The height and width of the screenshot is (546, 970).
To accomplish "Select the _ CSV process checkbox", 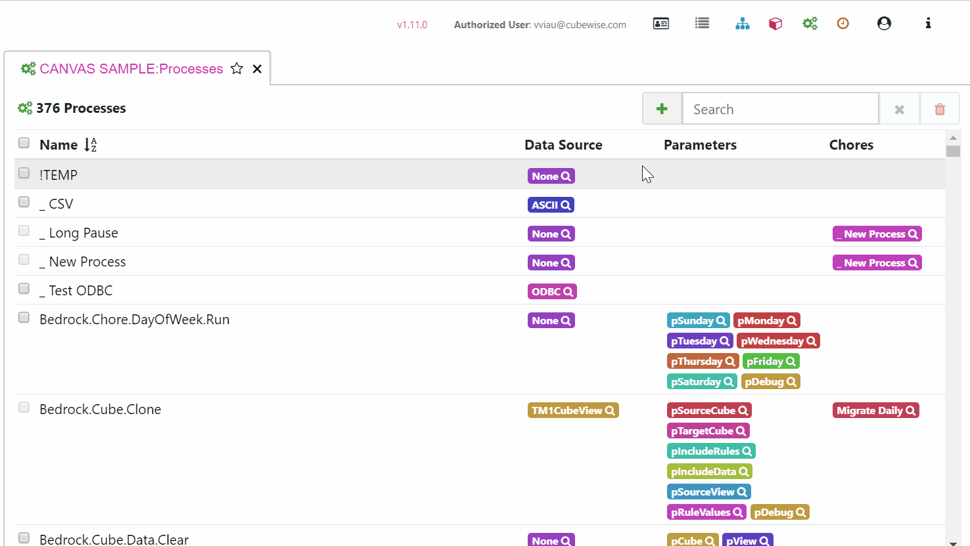I will 24,202.
